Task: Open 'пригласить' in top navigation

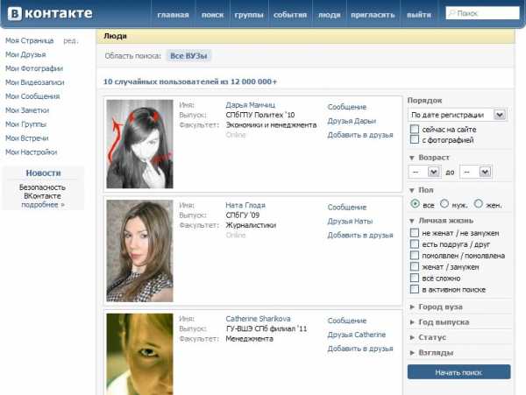Action: pyautogui.click(x=373, y=15)
